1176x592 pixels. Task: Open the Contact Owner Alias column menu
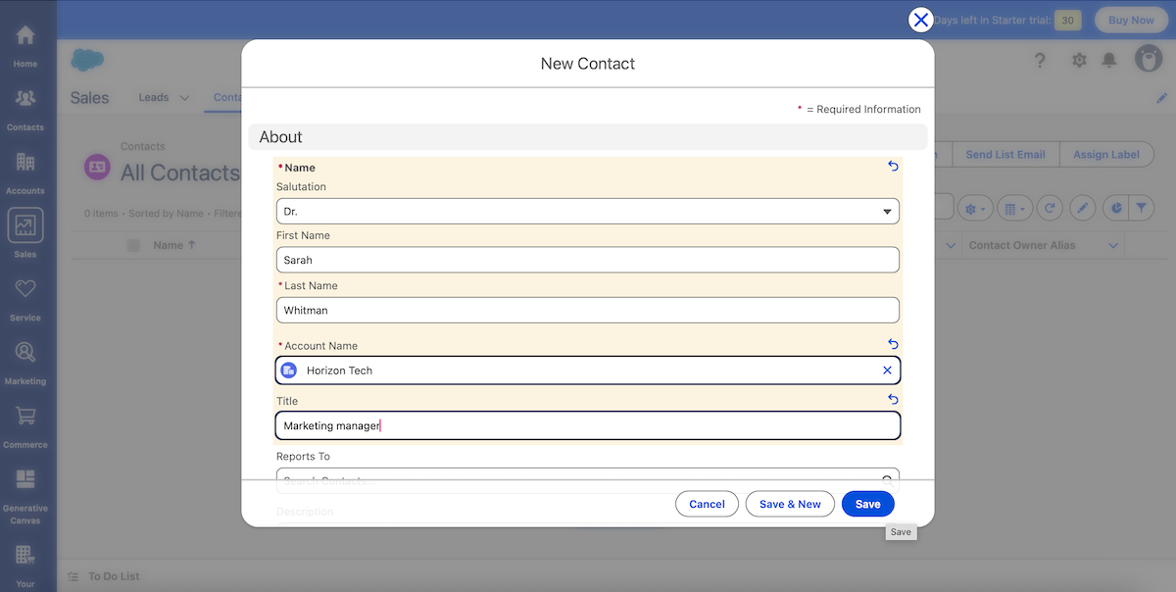pyautogui.click(x=1113, y=245)
